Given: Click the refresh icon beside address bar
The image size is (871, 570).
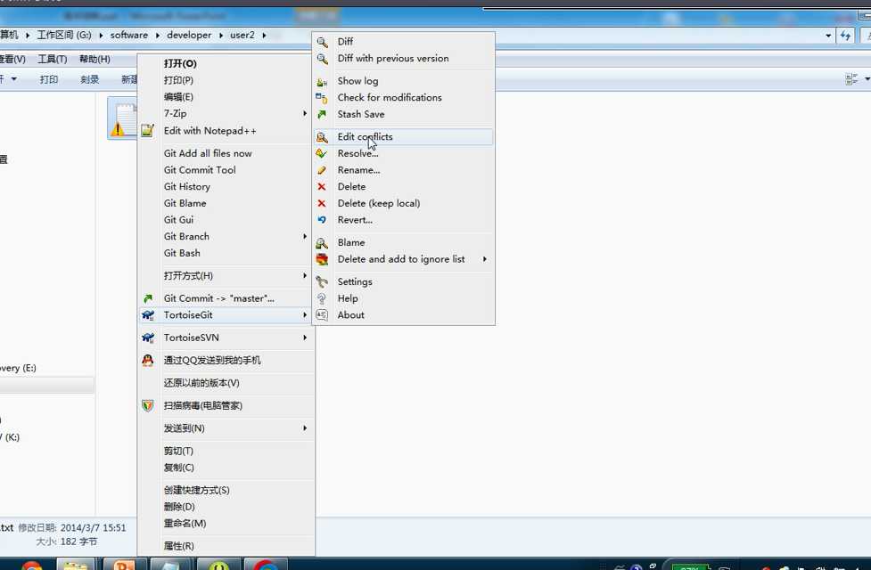Looking at the screenshot, I should coord(845,36).
